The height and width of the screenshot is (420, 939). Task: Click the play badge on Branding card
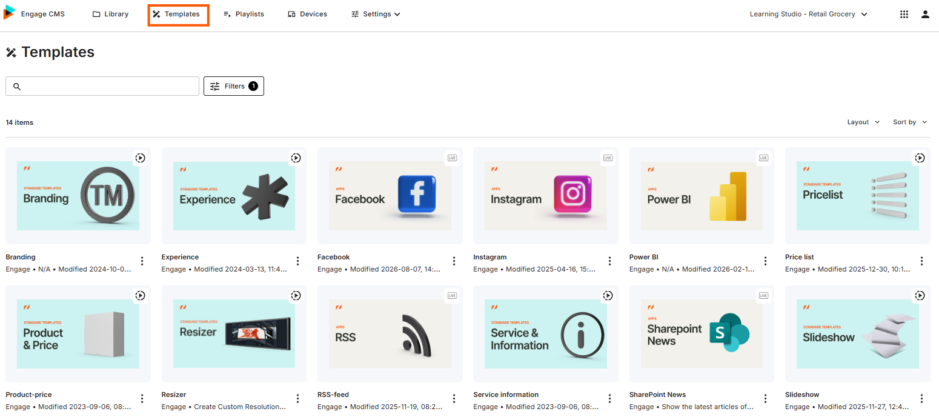click(x=140, y=158)
